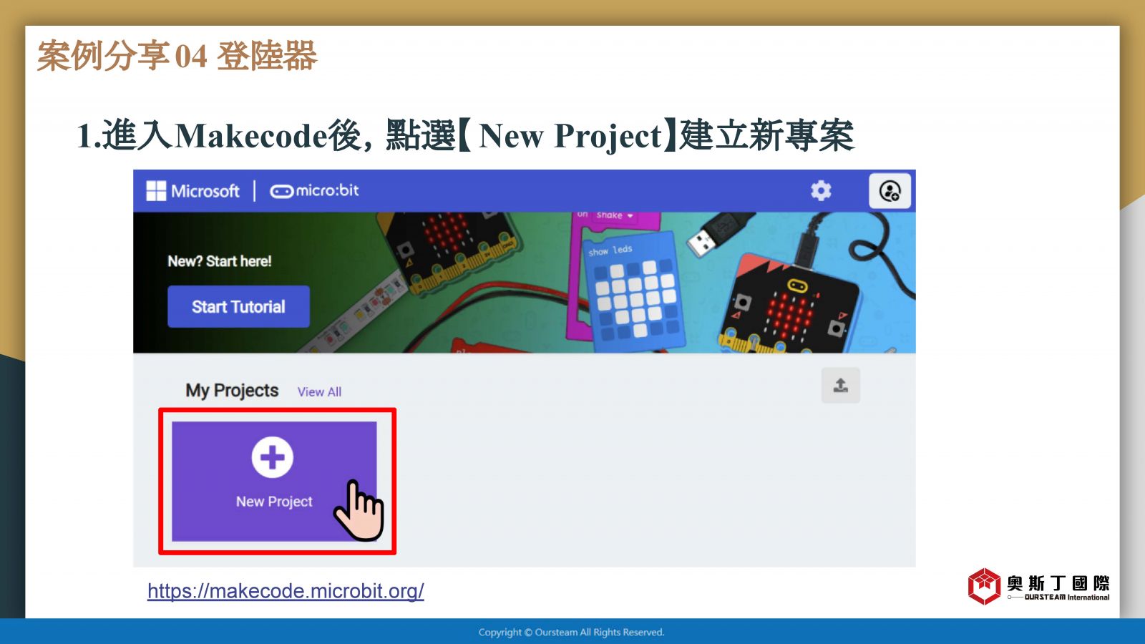Screen dimensions: 1145x644
Task: Click the 'New? Start here!' banner text
Action: (220, 261)
